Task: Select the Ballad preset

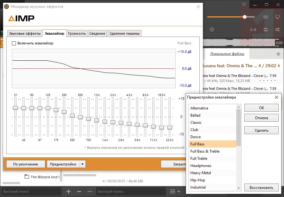Action: pyautogui.click(x=213, y=115)
